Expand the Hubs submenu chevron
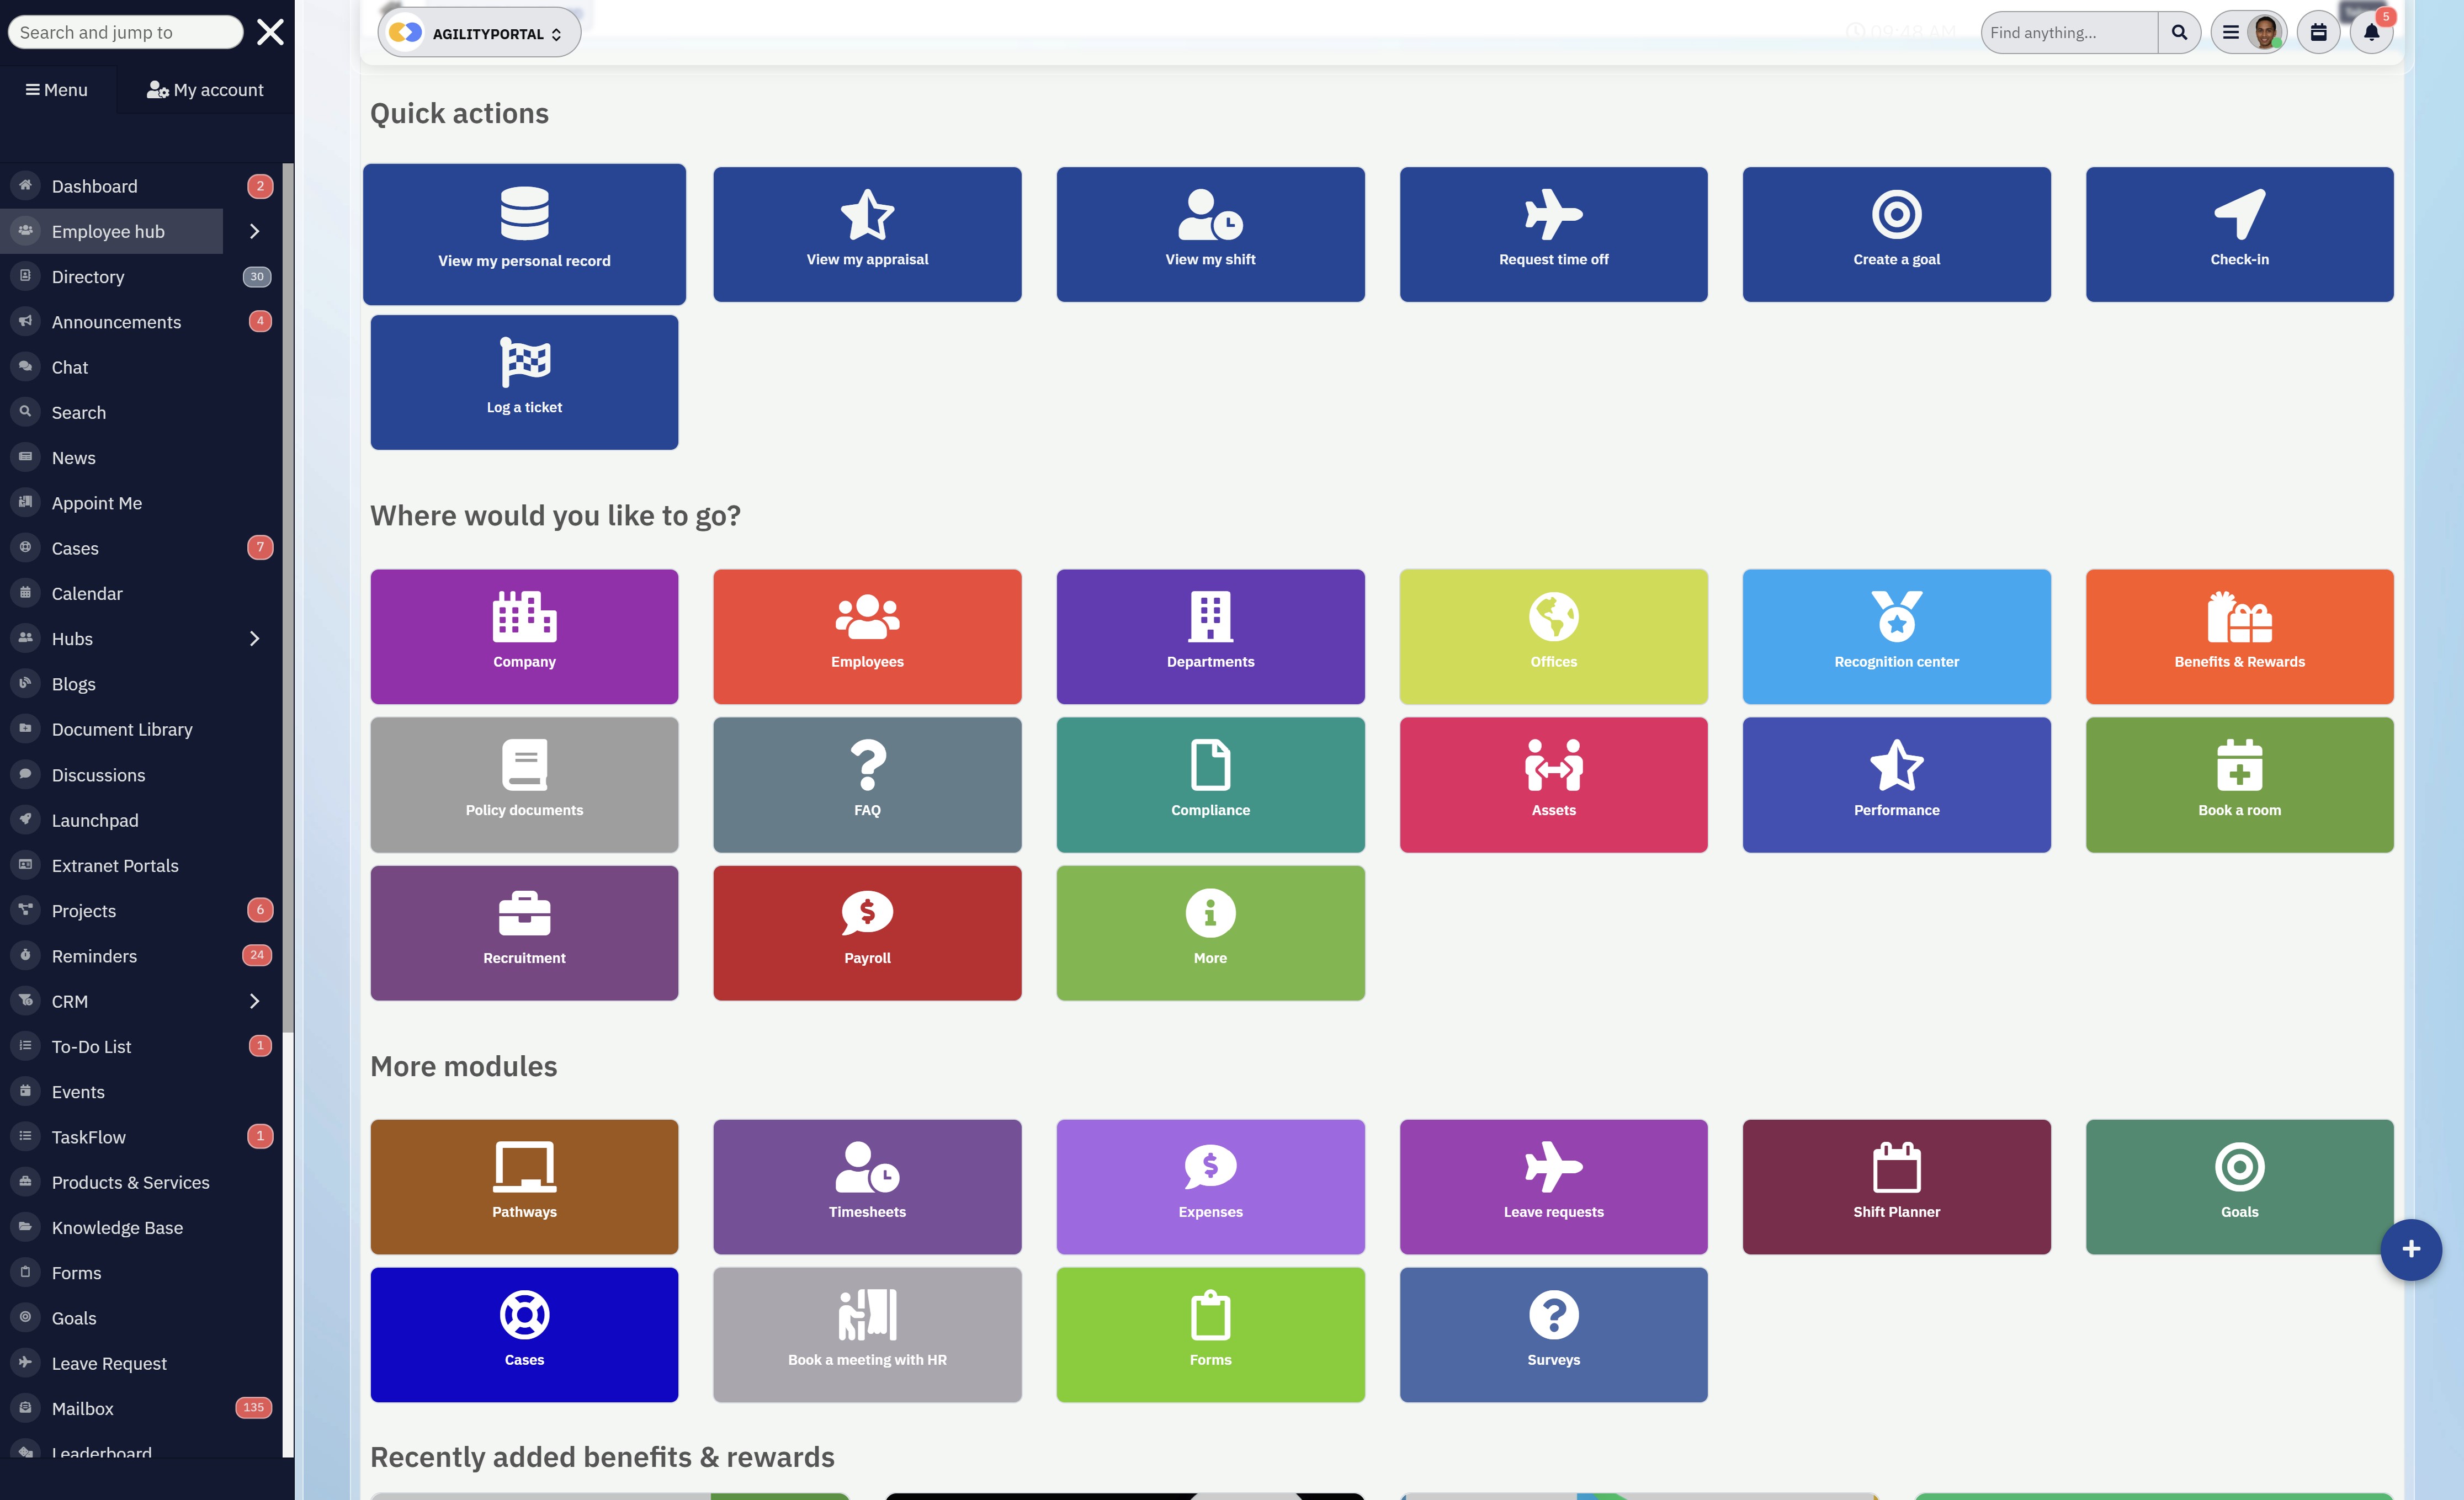The width and height of the screenshot is (2464, 1500). point(254,638)
